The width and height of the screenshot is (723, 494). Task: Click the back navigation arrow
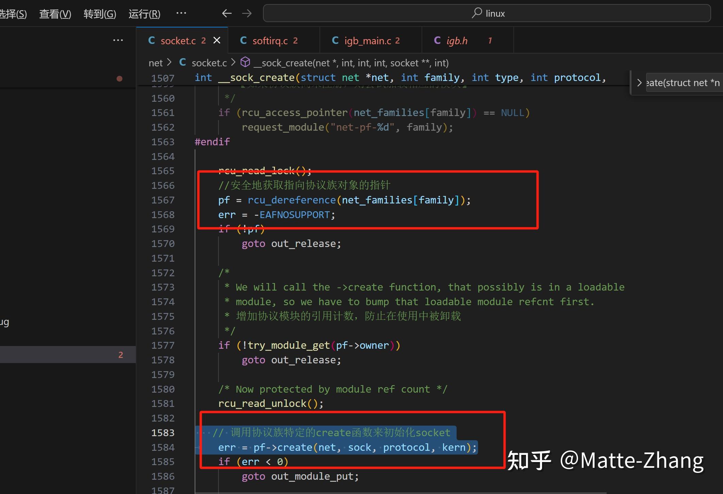tap(227, 14)
